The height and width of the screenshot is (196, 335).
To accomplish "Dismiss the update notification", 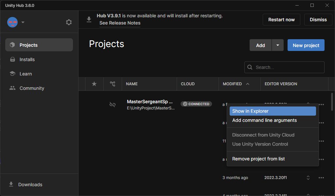I will point(318,20).
